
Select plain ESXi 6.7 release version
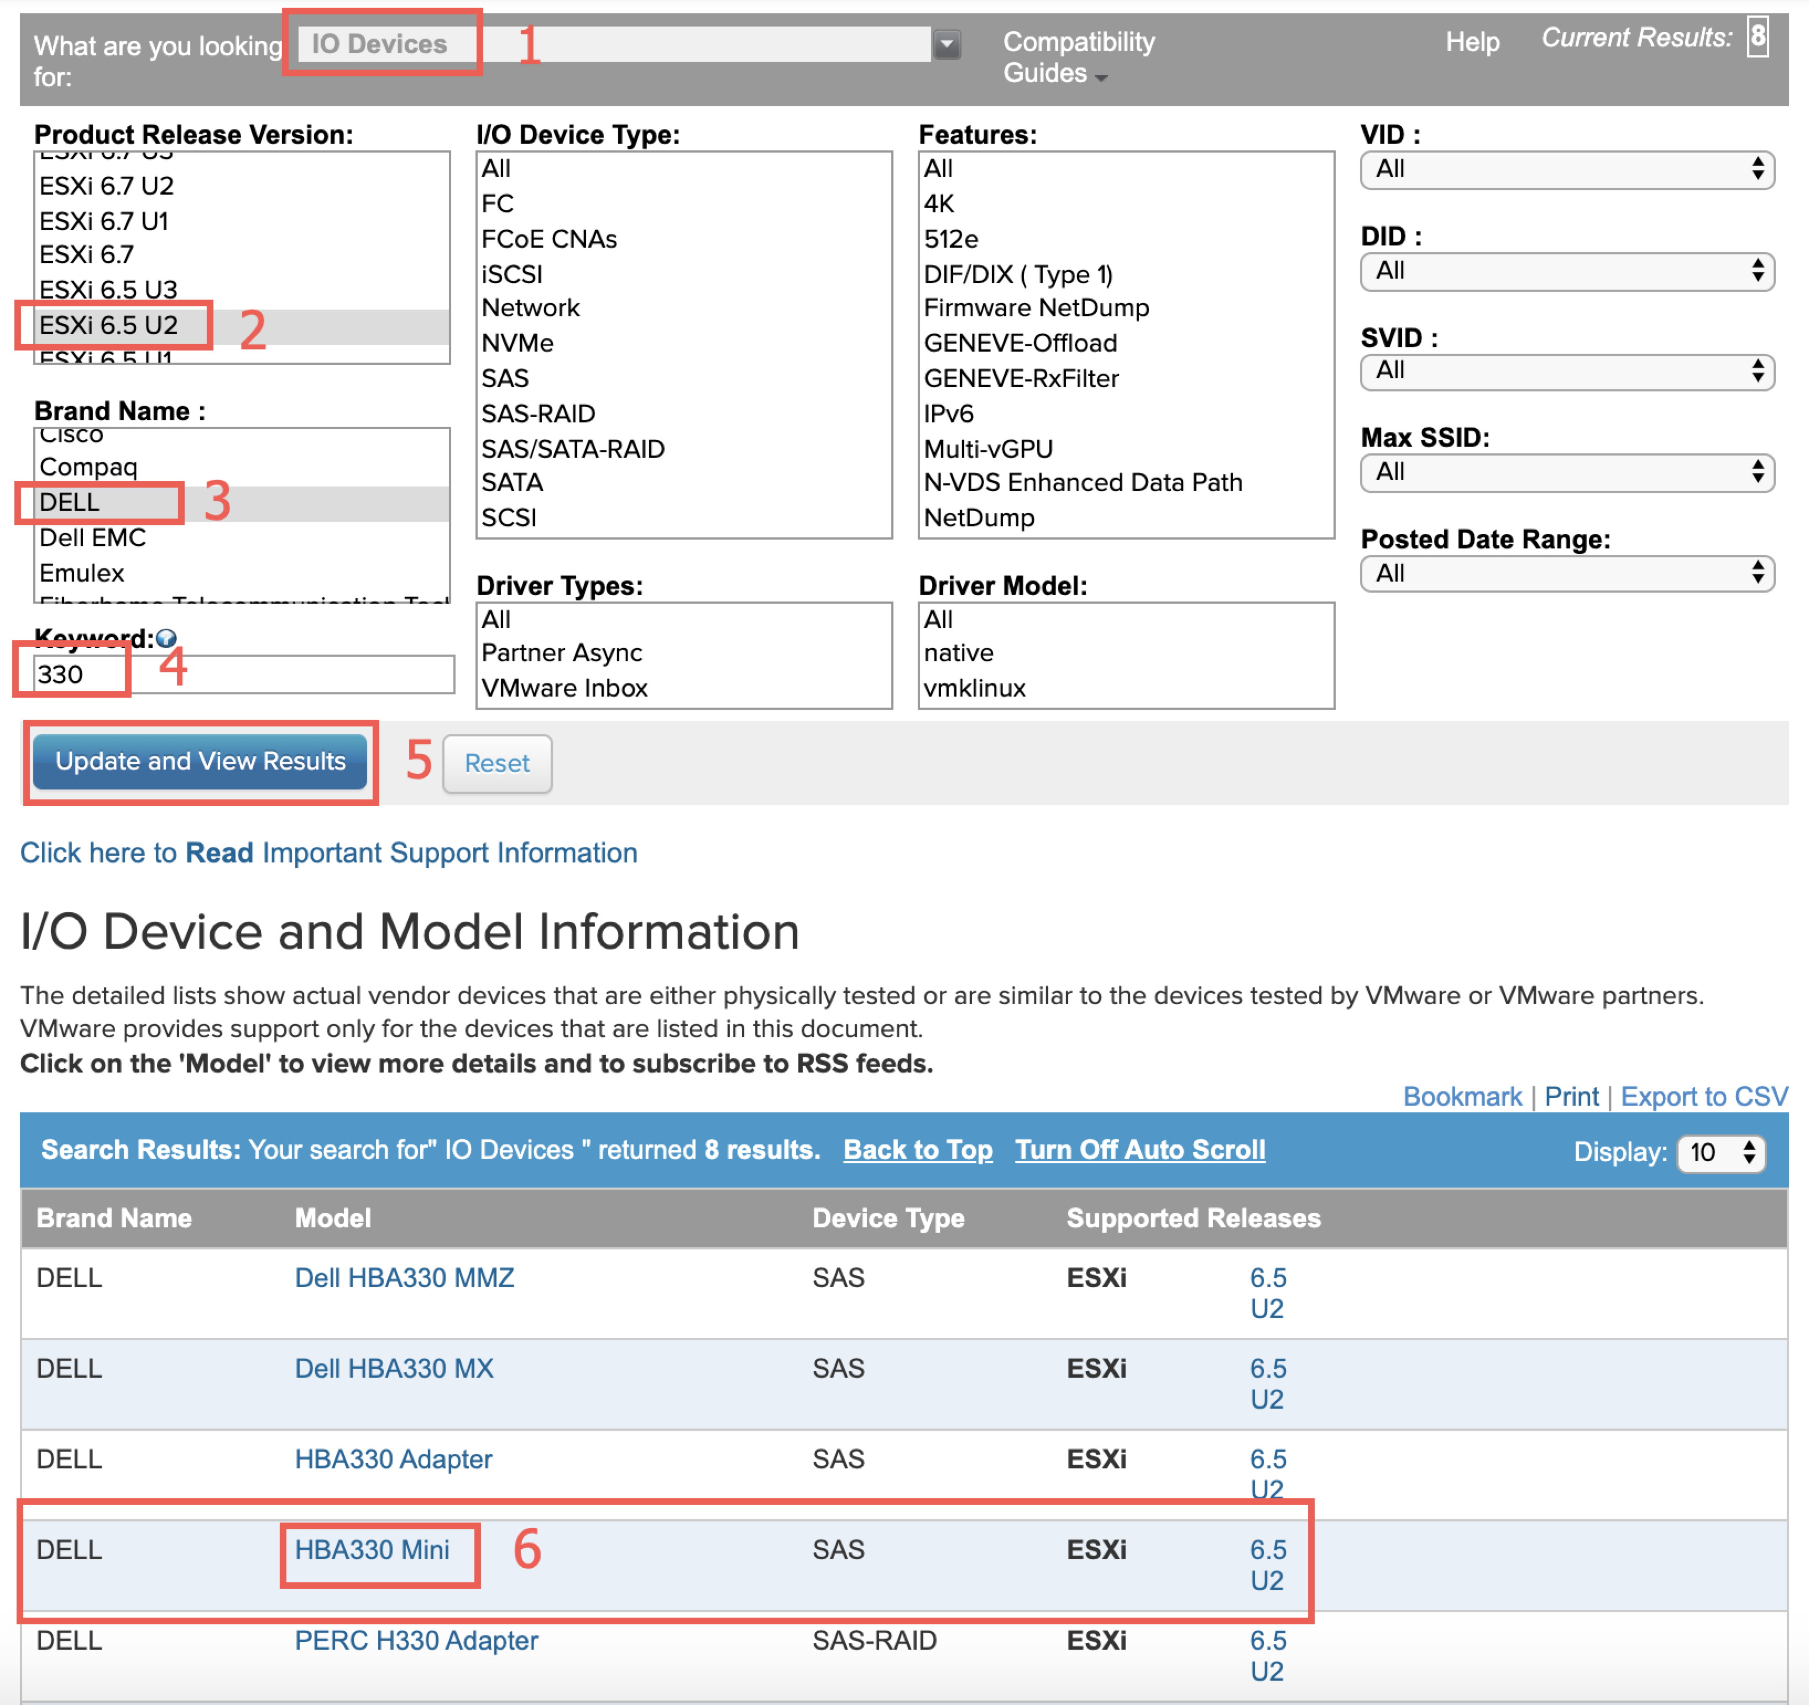pyautogui.click(x=242, y=255)
